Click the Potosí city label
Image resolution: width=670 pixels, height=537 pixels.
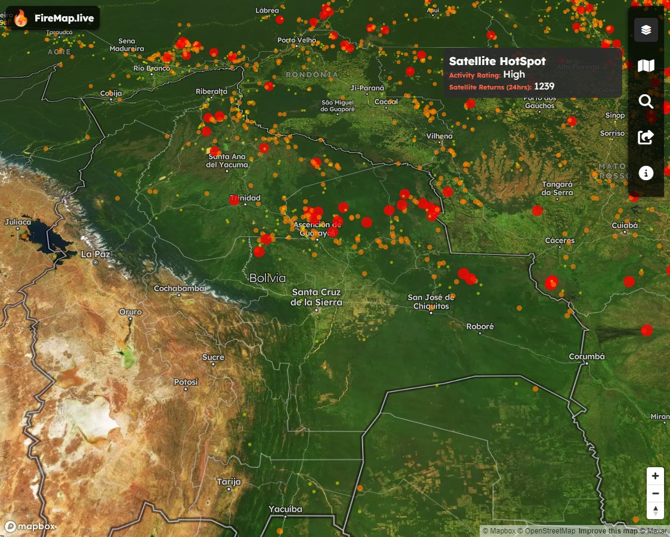[186, 382]
